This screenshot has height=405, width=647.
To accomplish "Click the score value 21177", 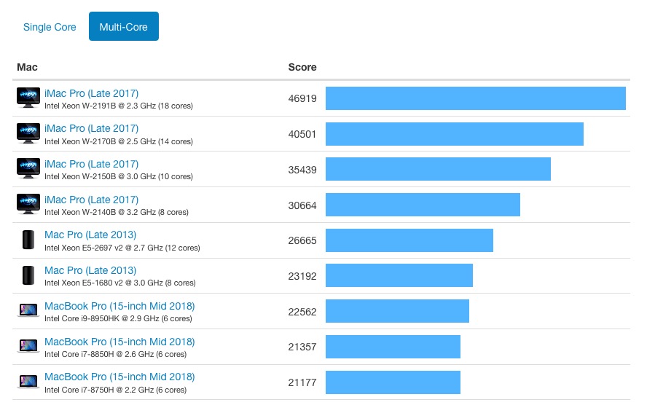I will click(302, 382).
